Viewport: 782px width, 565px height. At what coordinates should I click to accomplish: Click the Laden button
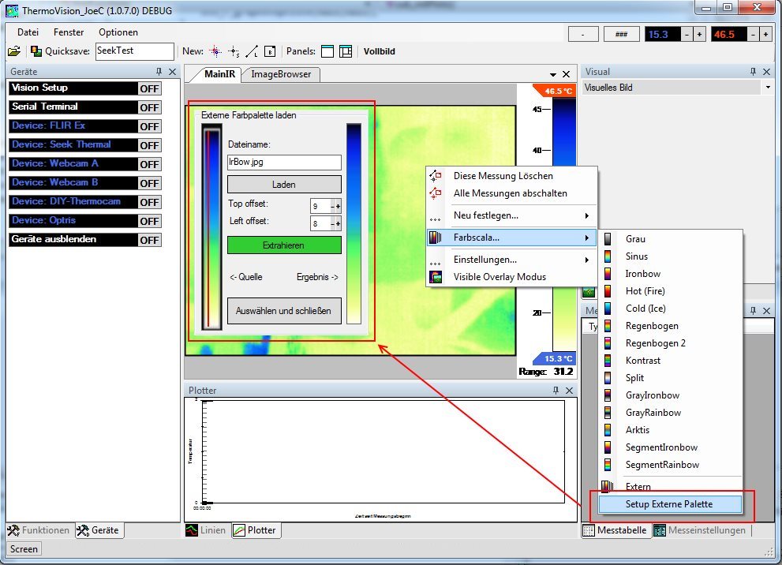[284, 185]
